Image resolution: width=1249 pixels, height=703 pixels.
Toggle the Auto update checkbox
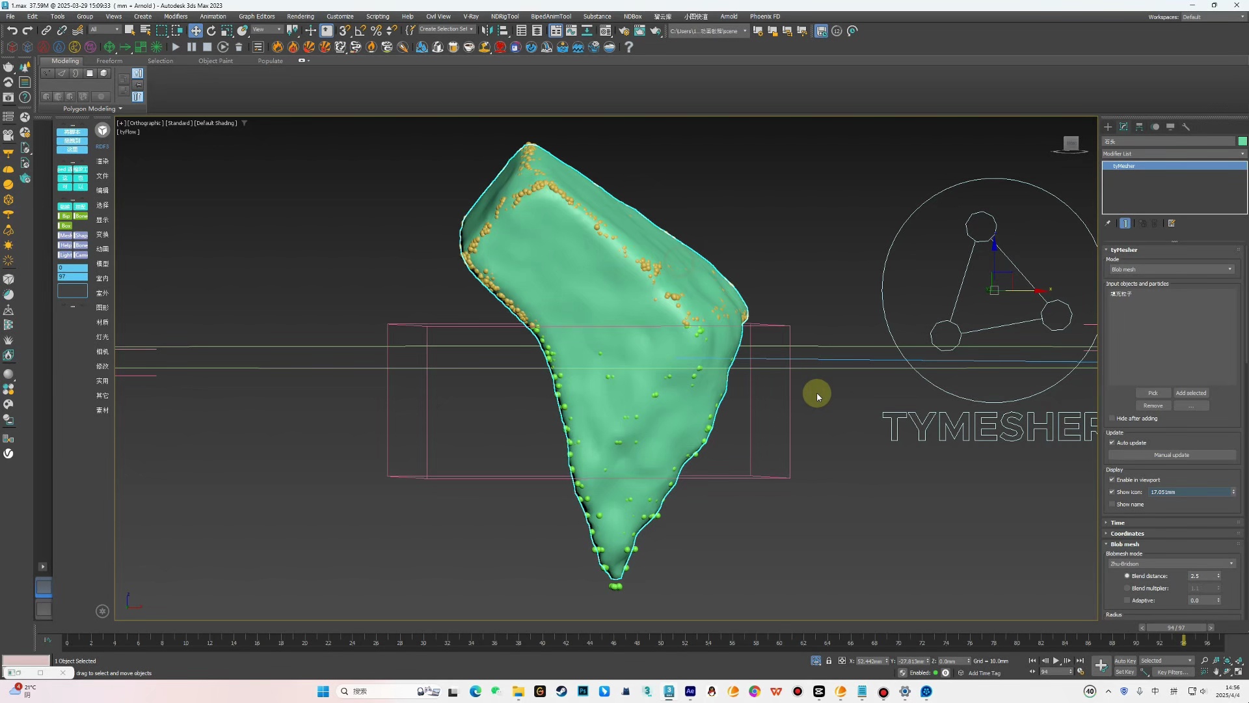(1113, 443)
